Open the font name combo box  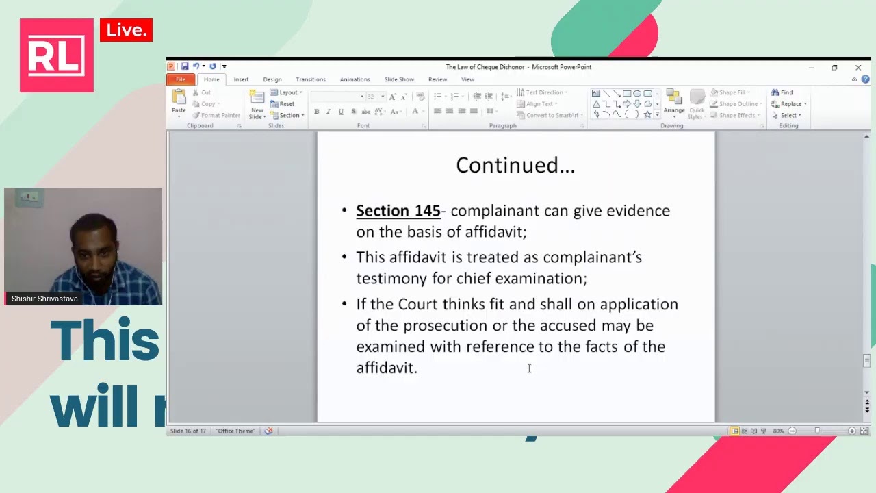click(337, 97)
